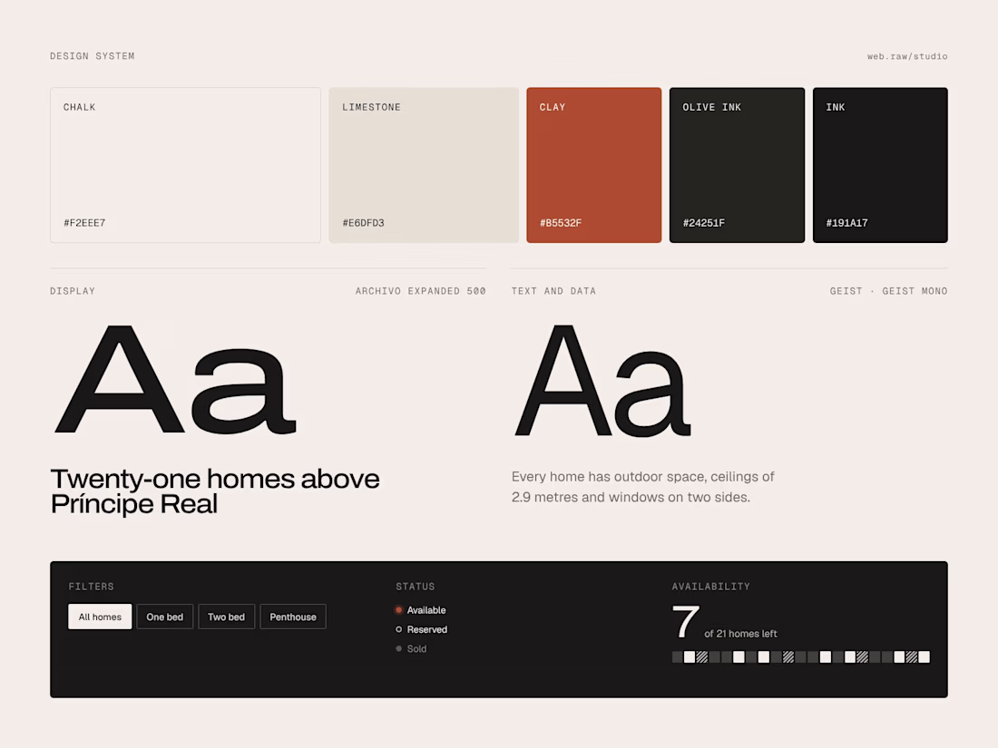This screenshot has width=998, height=748.
Task: Click the Geist Aa type specimen
Action: pos(602,381)
